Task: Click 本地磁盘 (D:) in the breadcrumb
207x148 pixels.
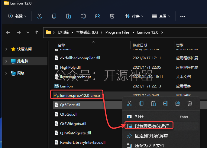Action: click(x=87, y=32)
